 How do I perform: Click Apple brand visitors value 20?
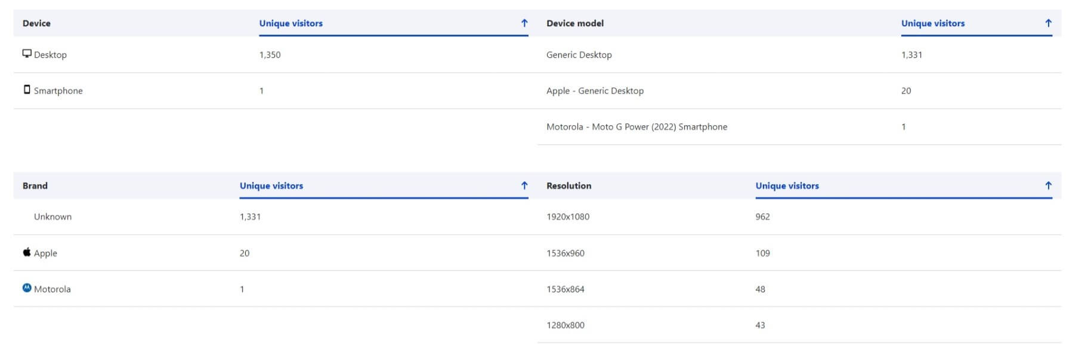tap(245, 253)
